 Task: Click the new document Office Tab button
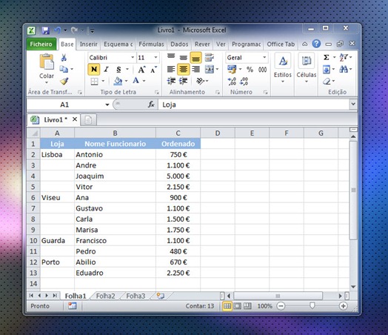[88, 120]
